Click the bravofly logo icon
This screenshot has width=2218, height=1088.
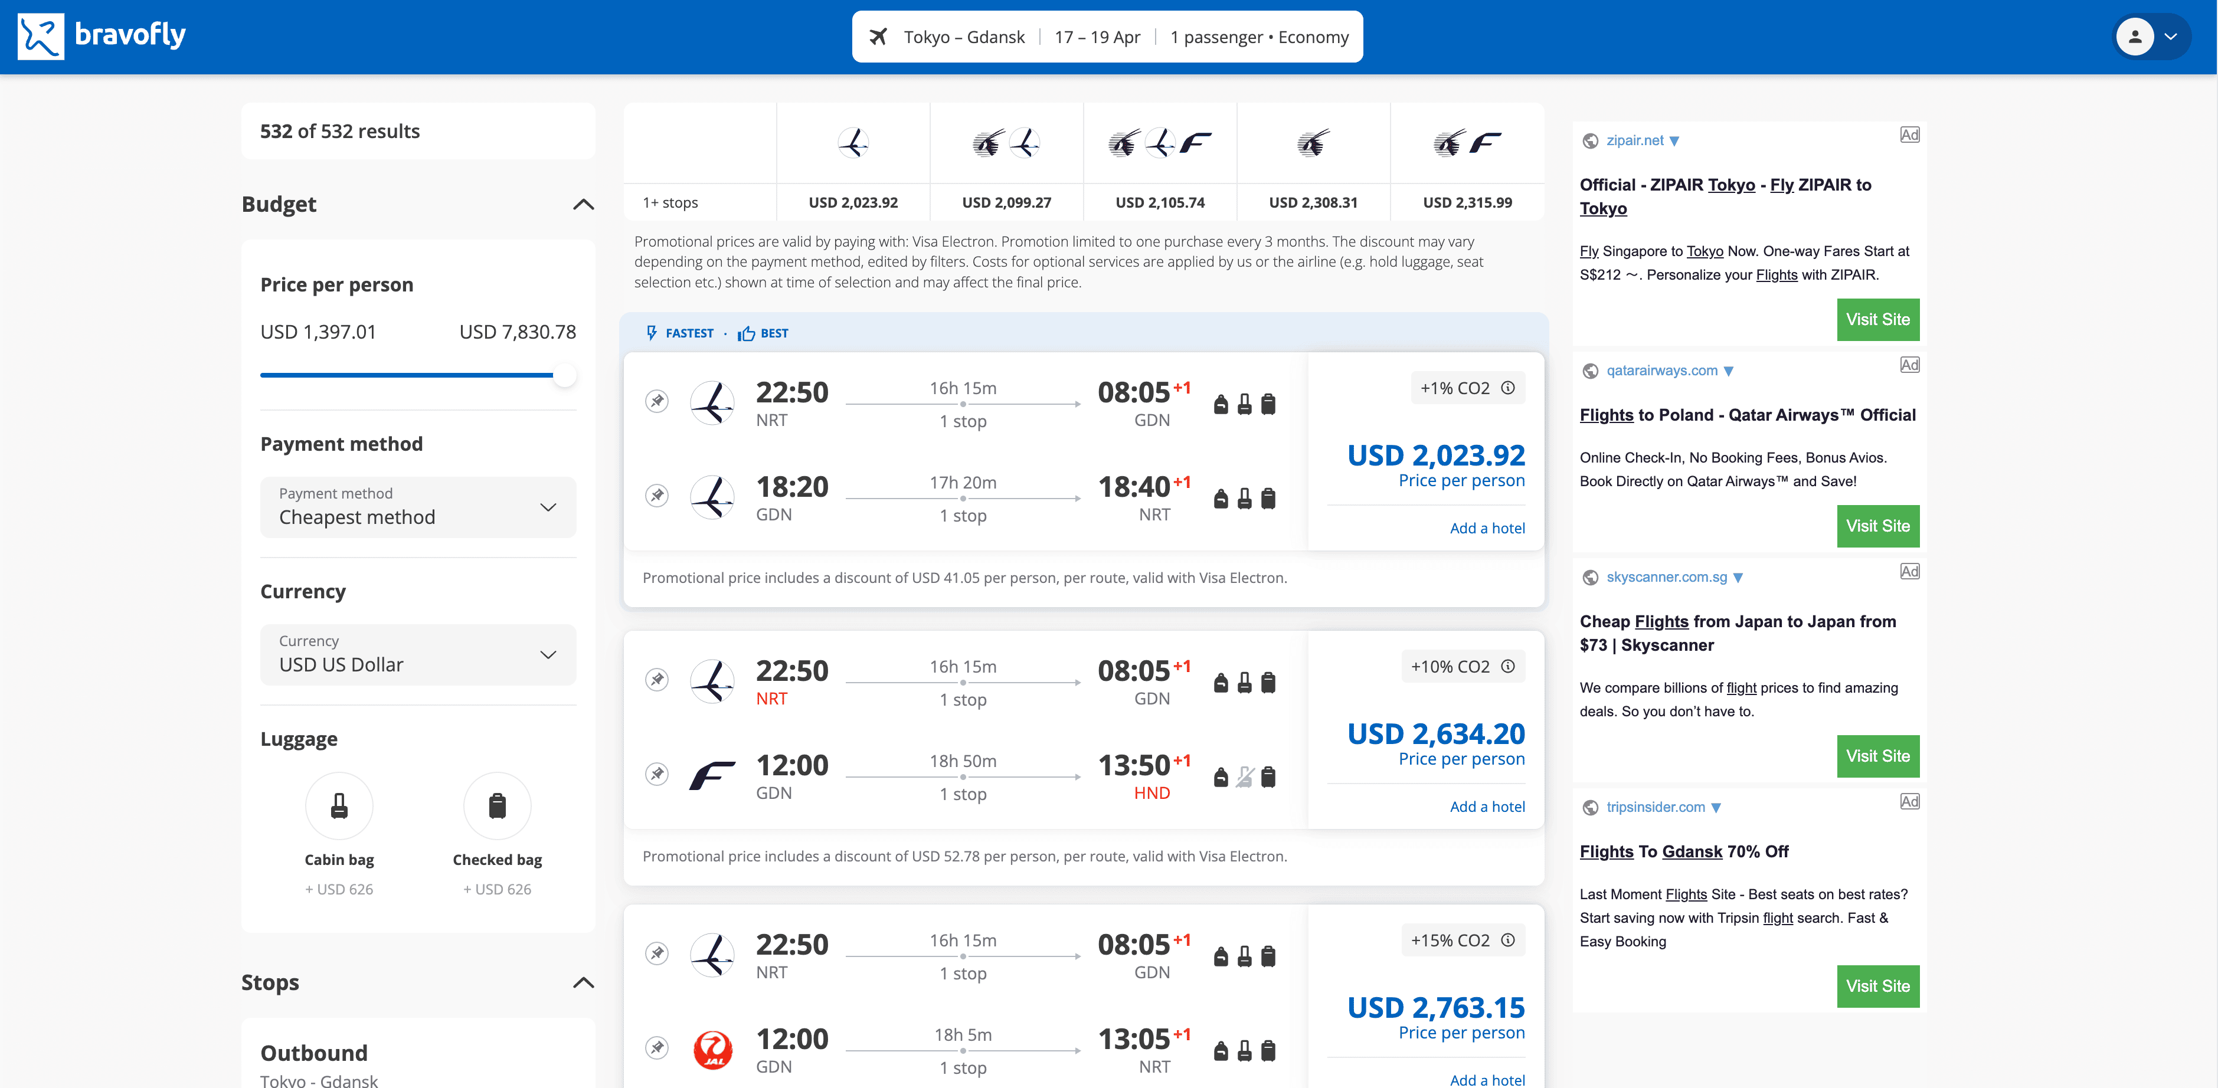[x=41, y=36]
